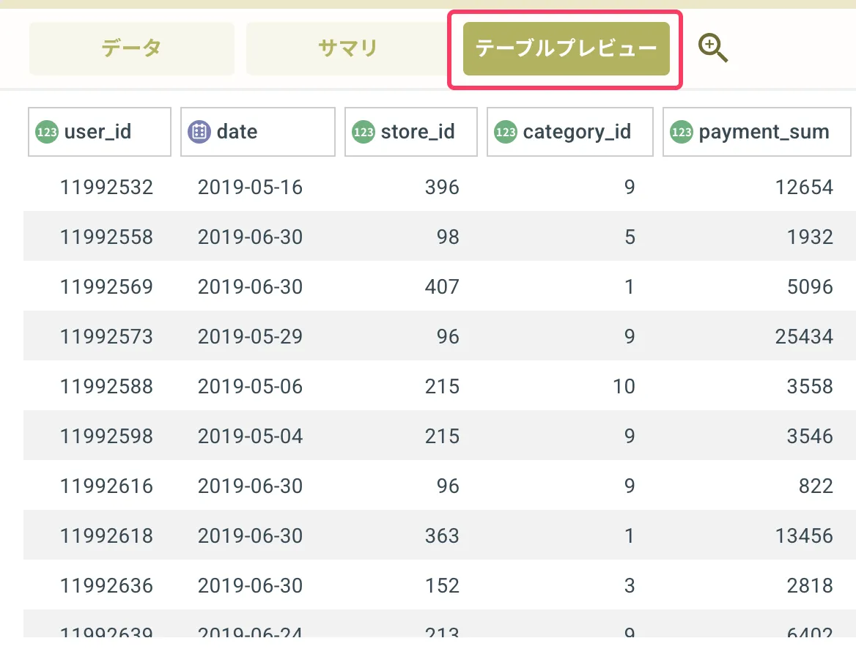Click date cell 2019-05-06

pos(250,387)
